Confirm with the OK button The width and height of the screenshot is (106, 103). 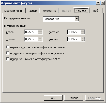(x=53, y=98)
